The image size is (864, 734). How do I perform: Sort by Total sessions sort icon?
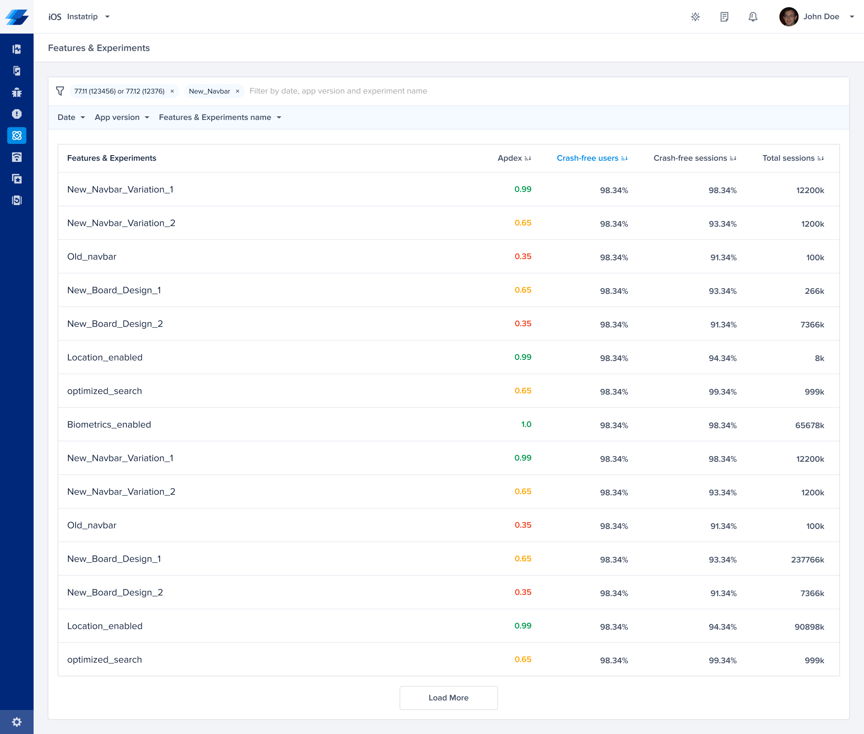click(x=820, y=158)
